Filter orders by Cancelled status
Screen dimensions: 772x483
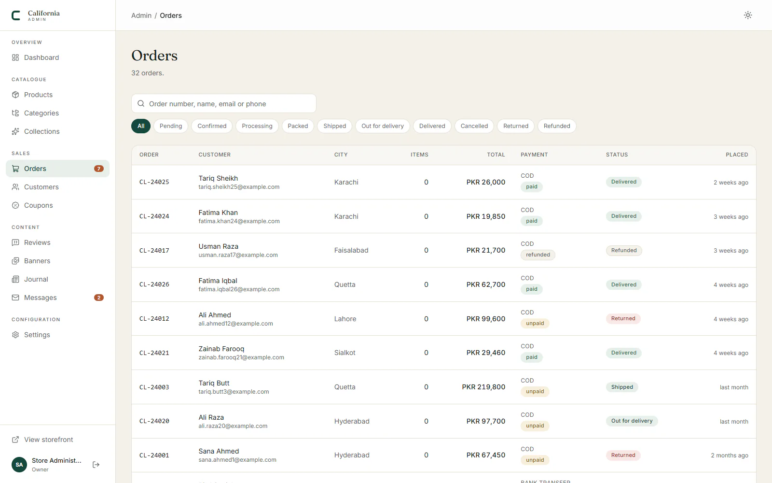pos(474,126)
